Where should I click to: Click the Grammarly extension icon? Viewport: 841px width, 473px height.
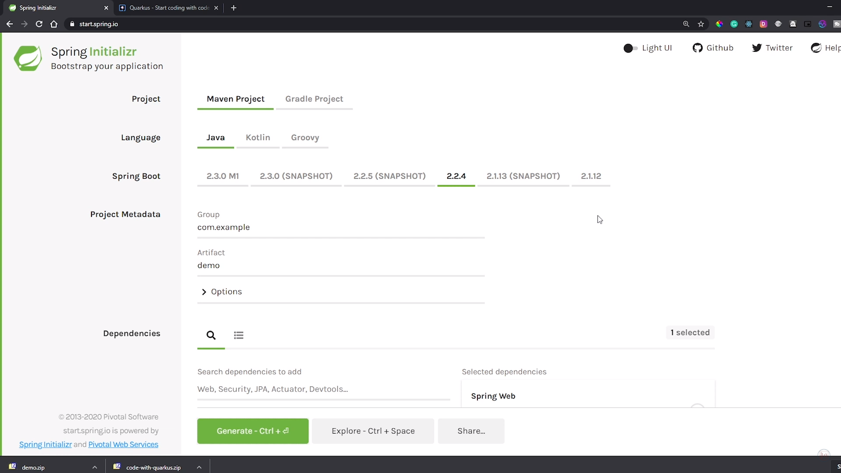(734, 24)
